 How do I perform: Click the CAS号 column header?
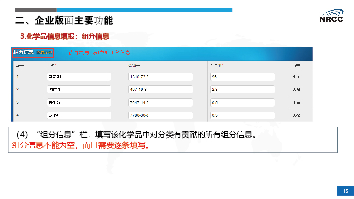(134, 65)
